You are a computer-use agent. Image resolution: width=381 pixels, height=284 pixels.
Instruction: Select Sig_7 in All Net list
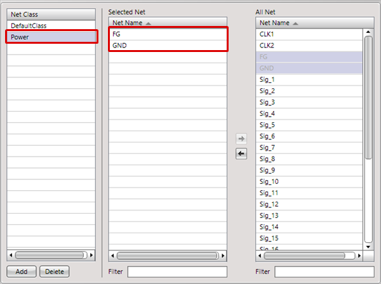pyautogui.click(x=309, y=148)
